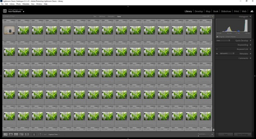Show the hidden left panel with the edge arrow
256x139 pixels.
pos(1,76)
